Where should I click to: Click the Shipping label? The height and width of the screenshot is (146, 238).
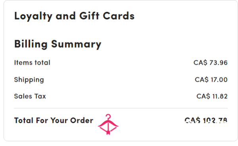[x=29, y=80]
